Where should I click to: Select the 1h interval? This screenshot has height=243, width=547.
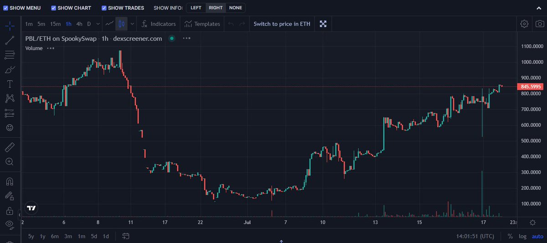pyautogui.click(x=69, y=24)
